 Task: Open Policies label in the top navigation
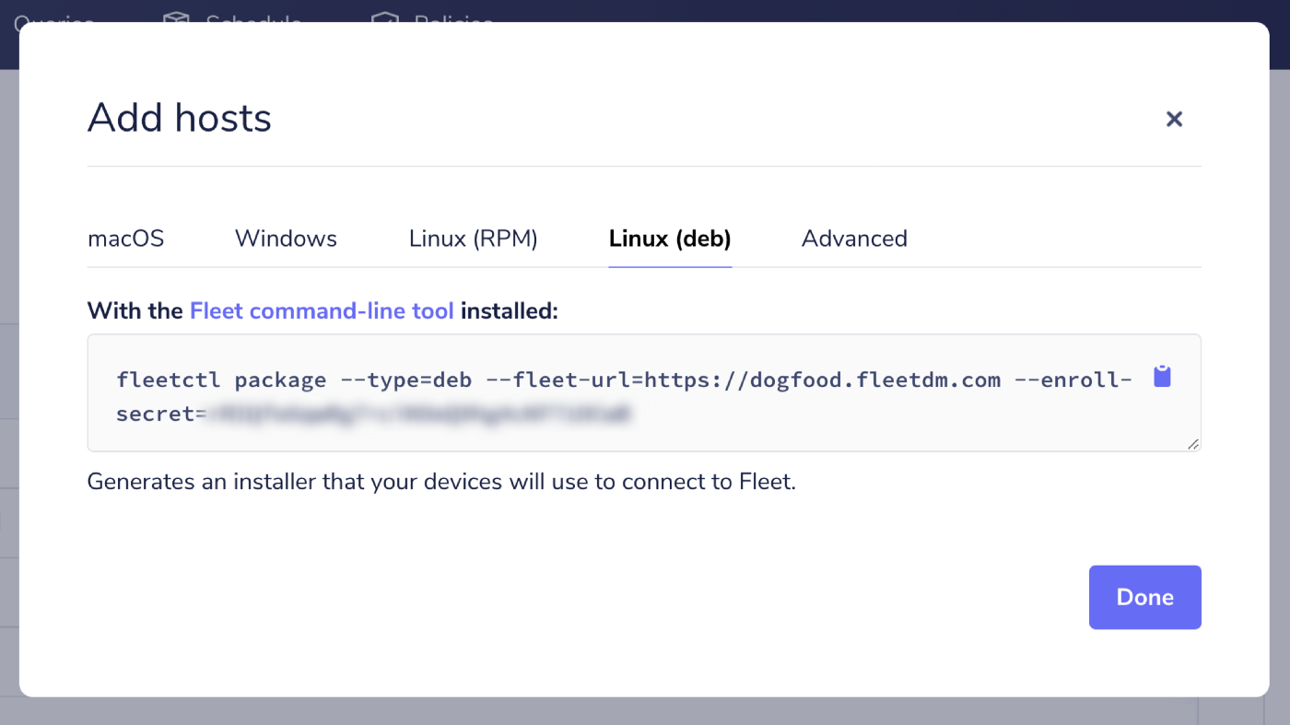453,18
